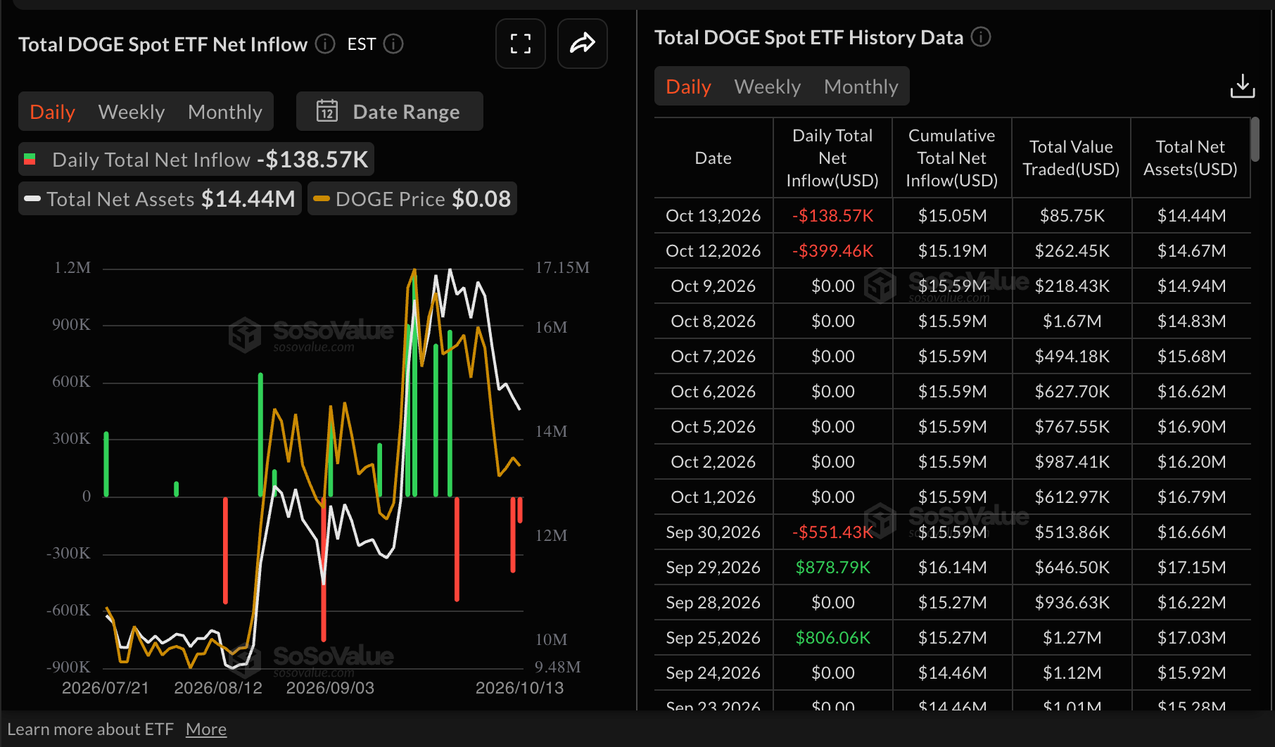The width and height of the screenshot is (1275, 747).
Task: Click the 2026/10/13 axis date label
Action: point(520,688)
